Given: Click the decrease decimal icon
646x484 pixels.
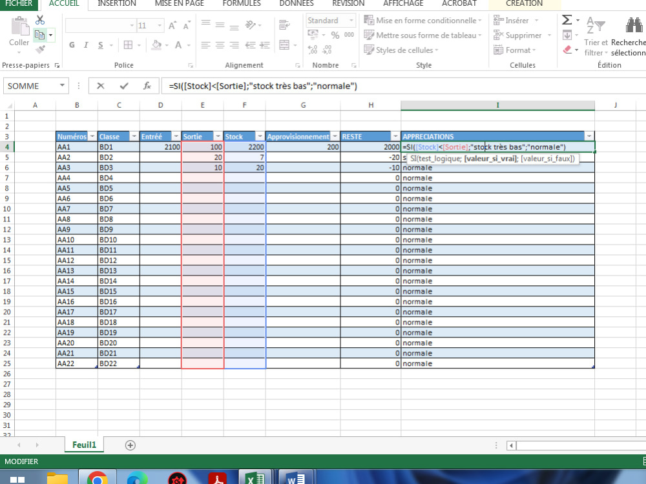Looking at the screenshot, I should click(327, 50).
